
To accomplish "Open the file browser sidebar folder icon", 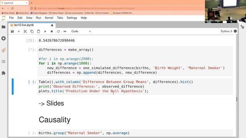I will click(x=3, y=27).
